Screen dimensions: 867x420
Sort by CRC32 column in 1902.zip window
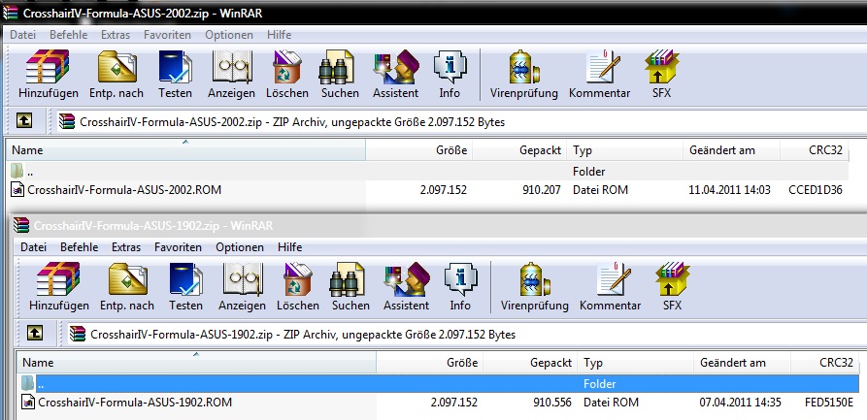click(825, 362)
